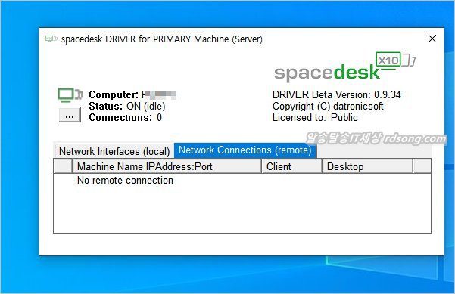Click the Desktop column header
Viewport: 455px width, 294px height.
[x=367, y=166]
